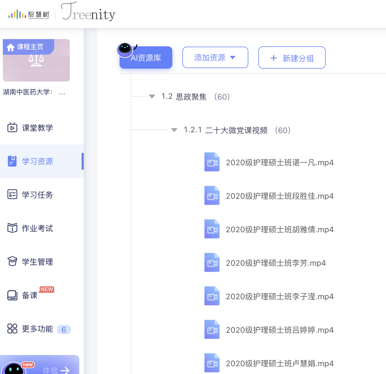This screenshot has width=386, height=374.
Task: Open the 添加资源 dropdown
Action: [215, 57]
